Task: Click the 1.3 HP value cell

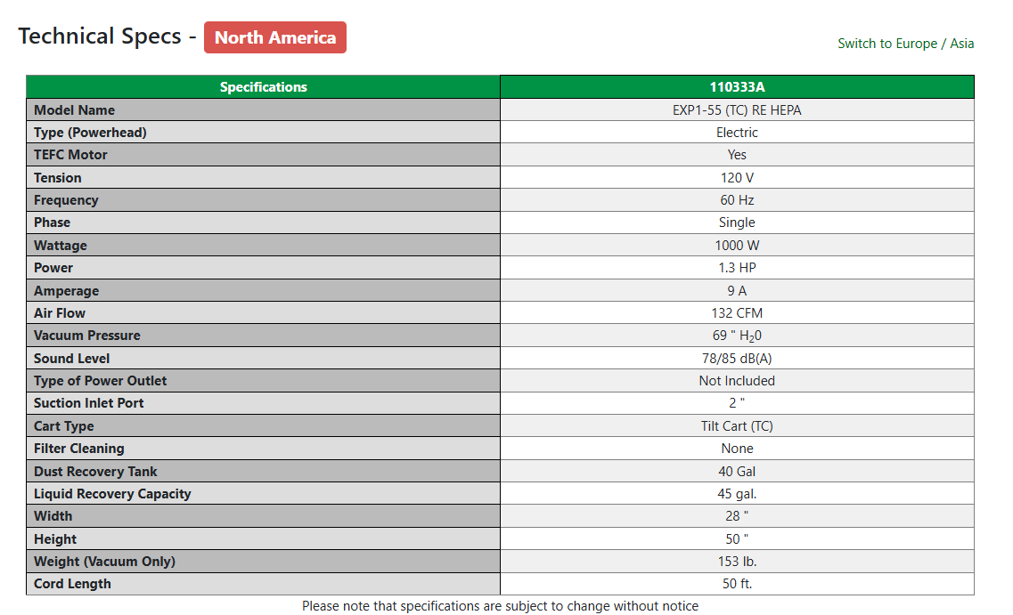Action: 737,268
